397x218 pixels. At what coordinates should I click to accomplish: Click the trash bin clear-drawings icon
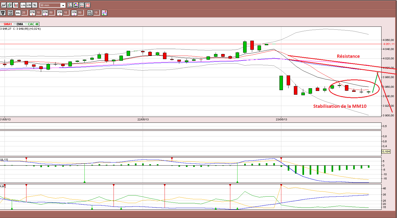[x=3, y=13]
